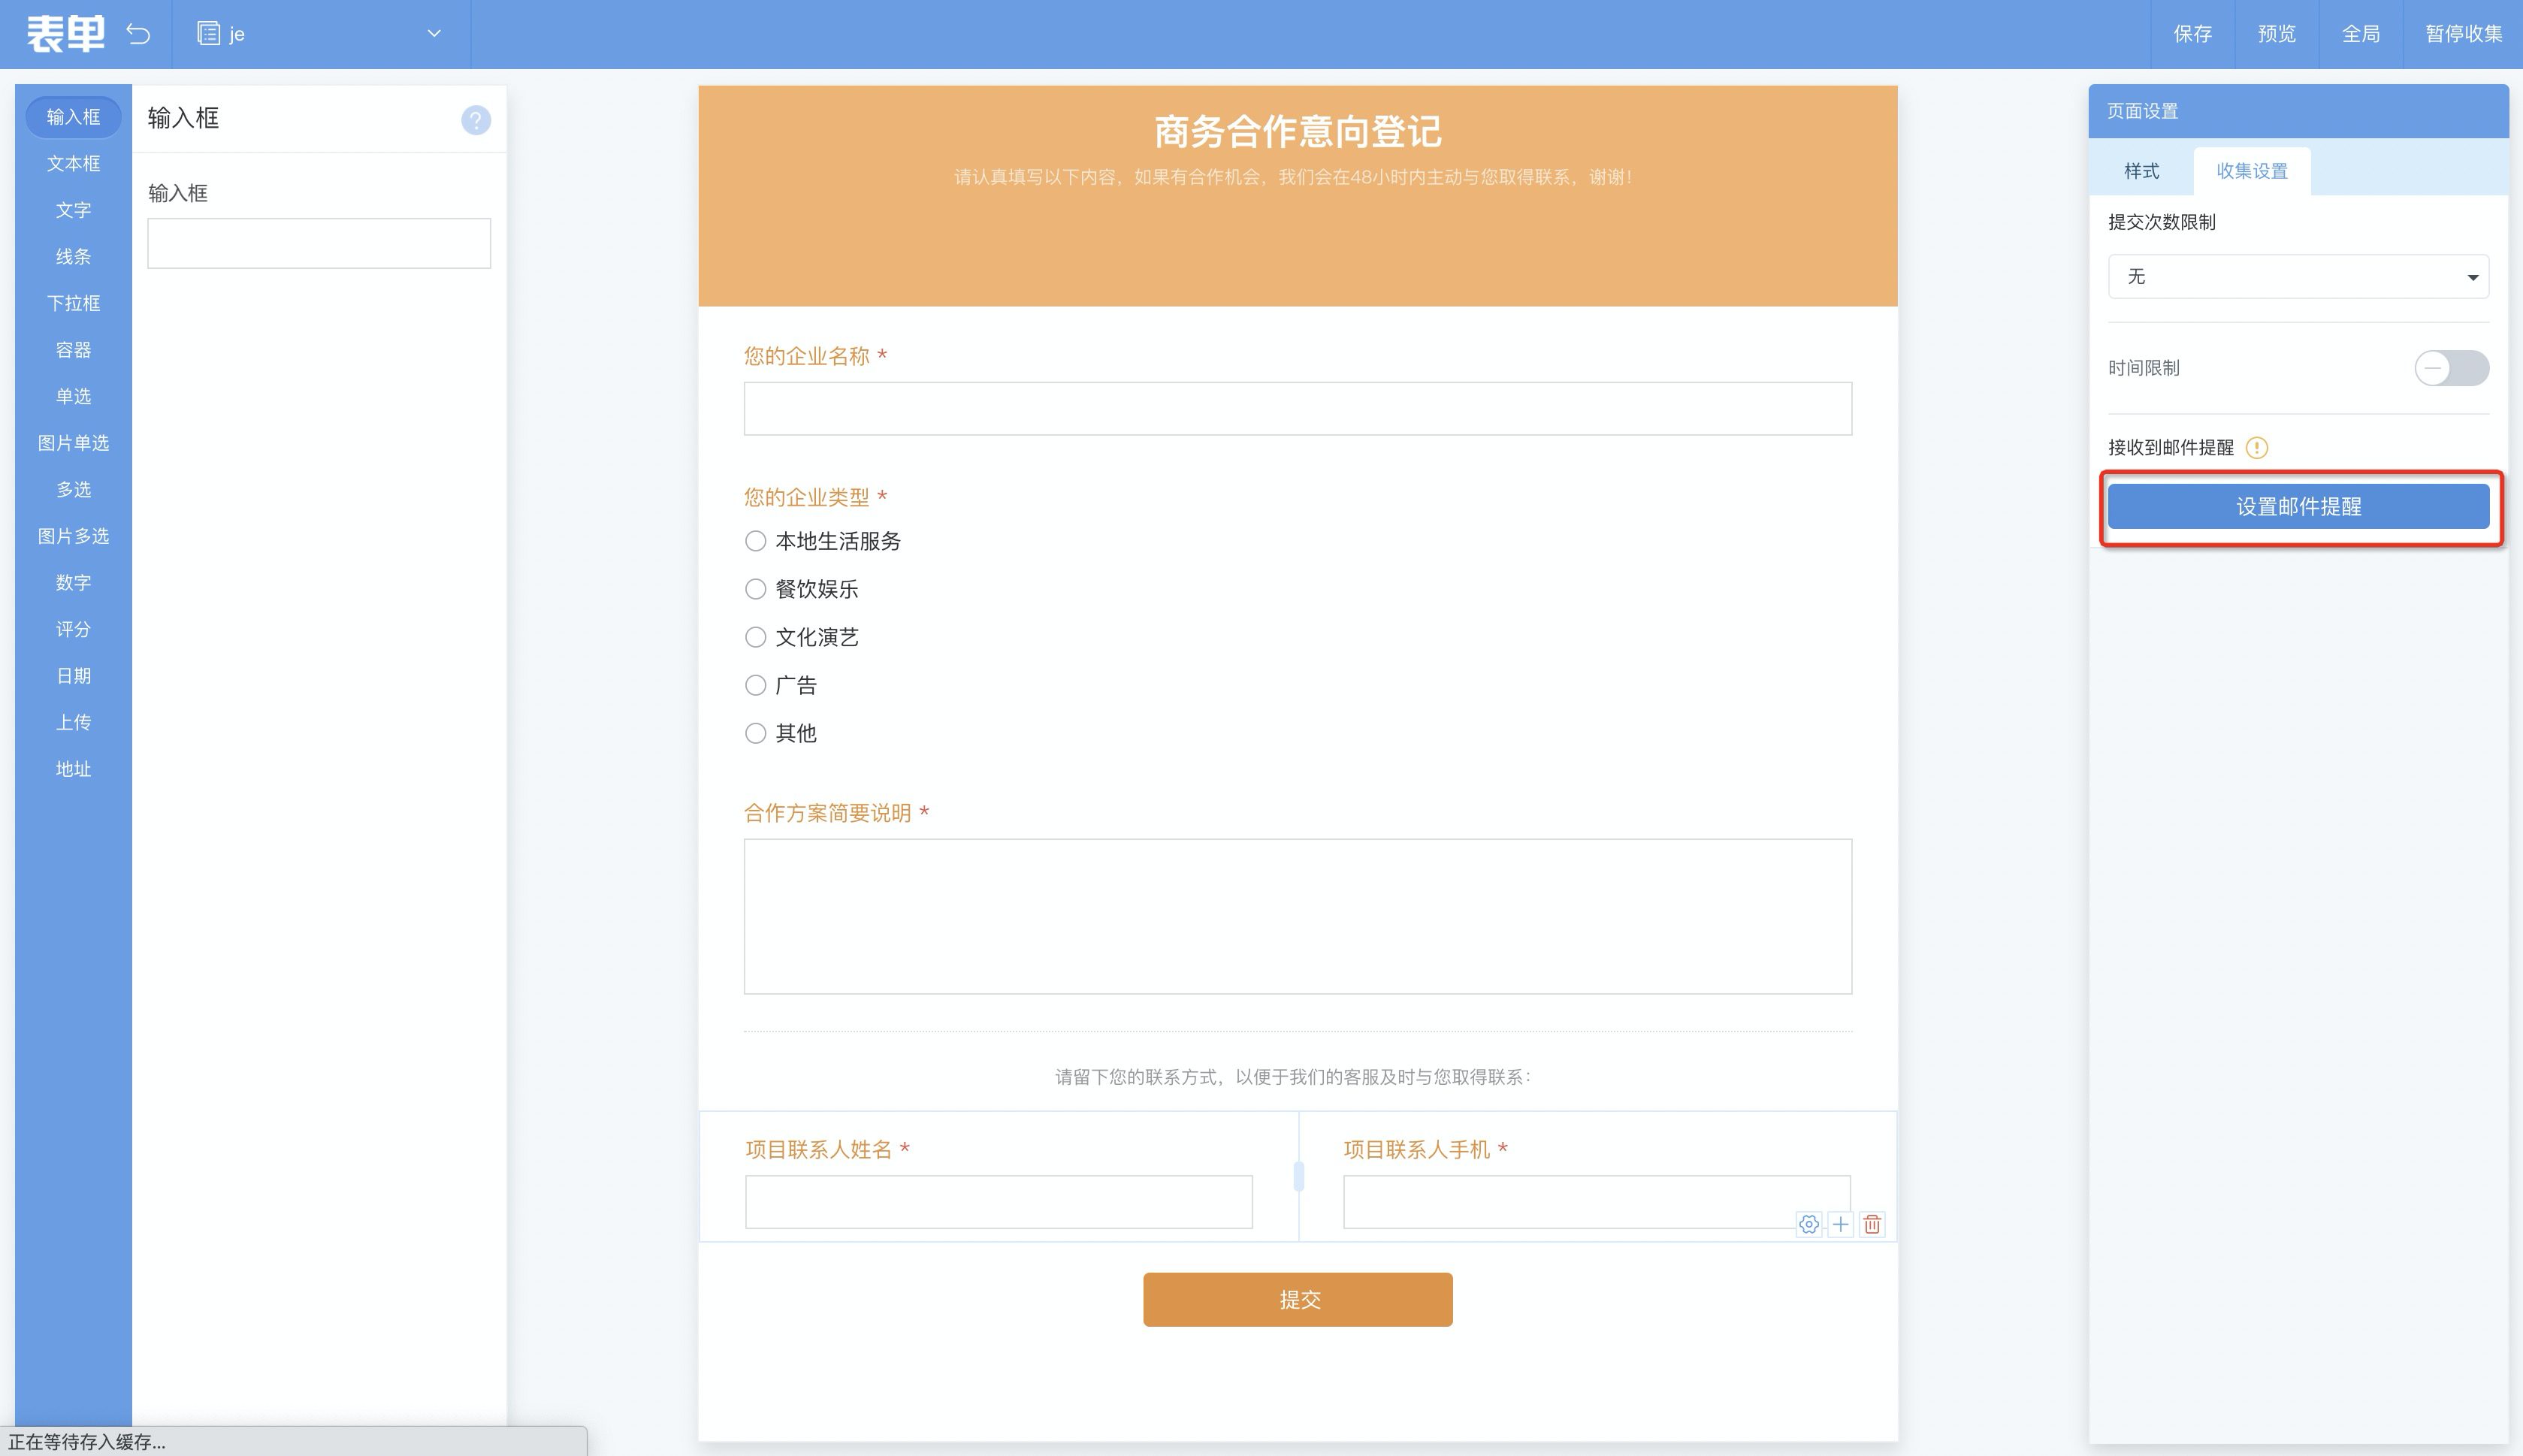点击设置邮件提醒按钮
Image resolution: width=2523 pixels, height=1456 pixels.
tap(2297, 506)
